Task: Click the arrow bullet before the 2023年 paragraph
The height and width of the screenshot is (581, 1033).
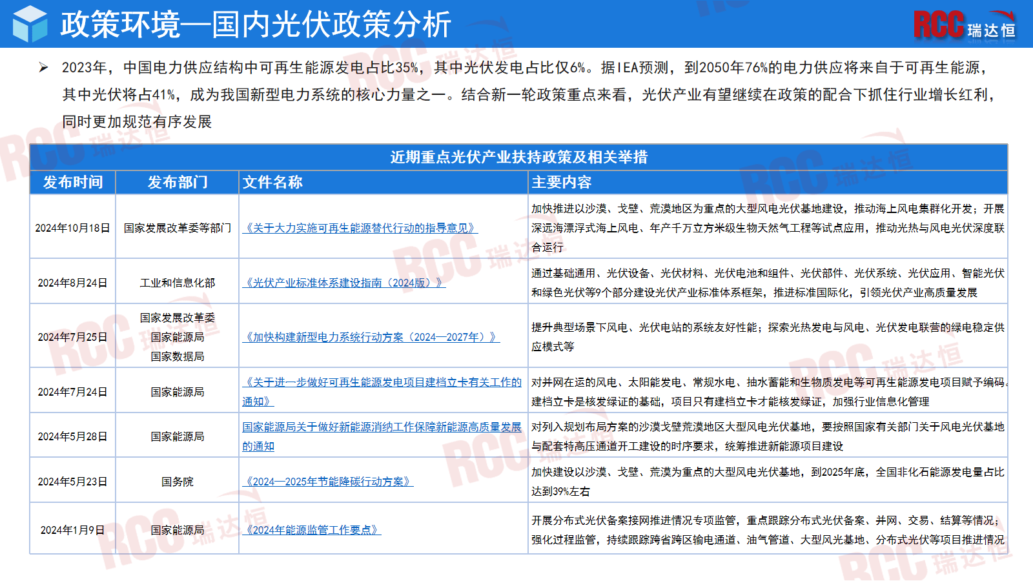Action: click(43, 68)
